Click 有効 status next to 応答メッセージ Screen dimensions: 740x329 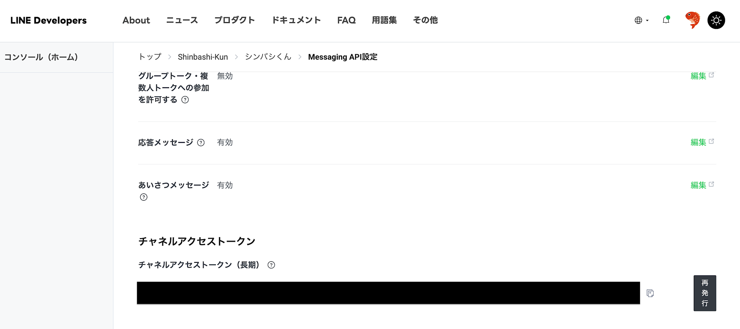pos(225,142)
